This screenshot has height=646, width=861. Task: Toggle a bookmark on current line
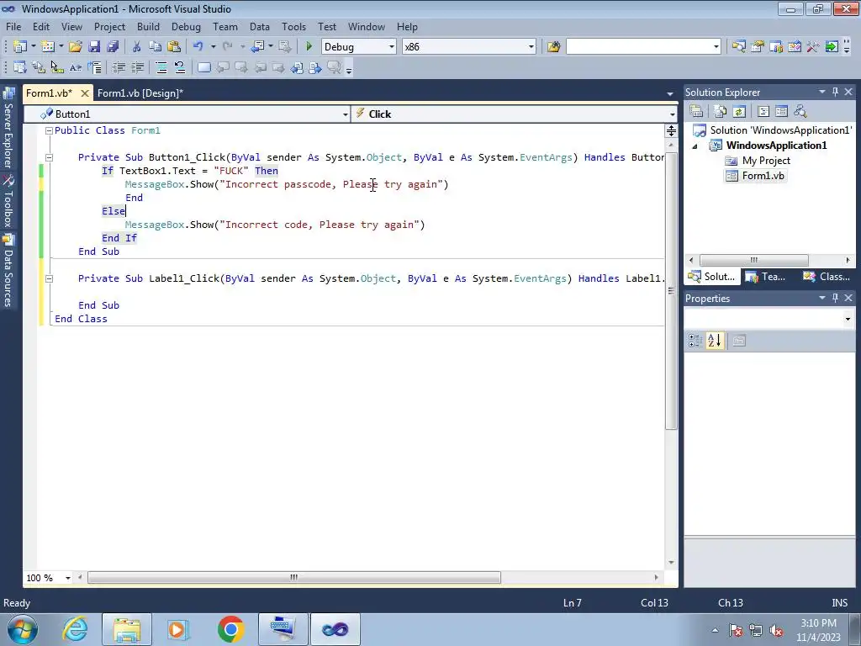[203, 67]
